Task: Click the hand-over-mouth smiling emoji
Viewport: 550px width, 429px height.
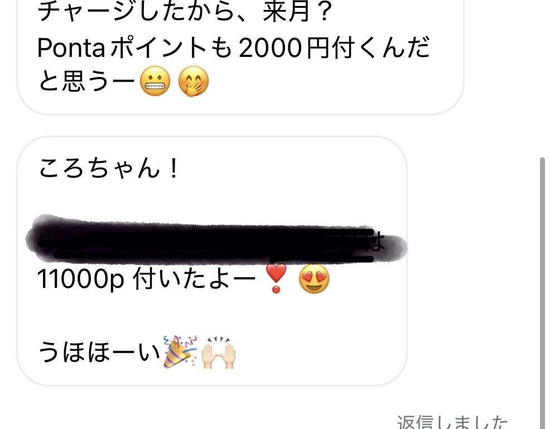Action: [194, 81]
